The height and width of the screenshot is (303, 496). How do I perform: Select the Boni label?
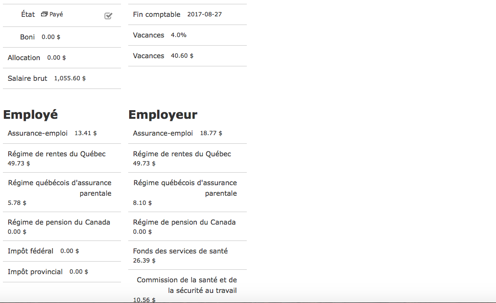pos(27,37)
